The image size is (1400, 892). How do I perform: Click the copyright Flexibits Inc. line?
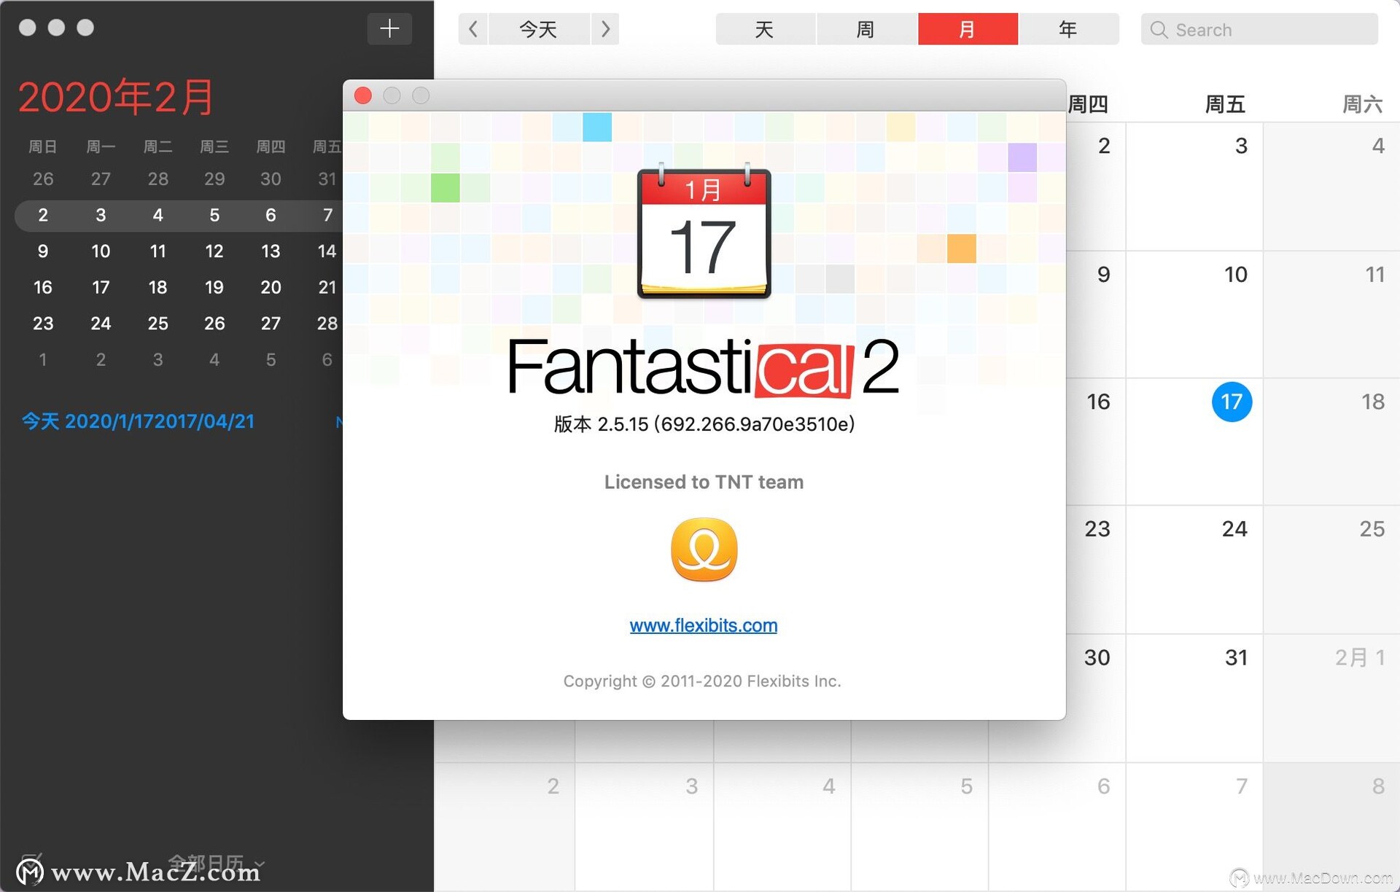702,681
